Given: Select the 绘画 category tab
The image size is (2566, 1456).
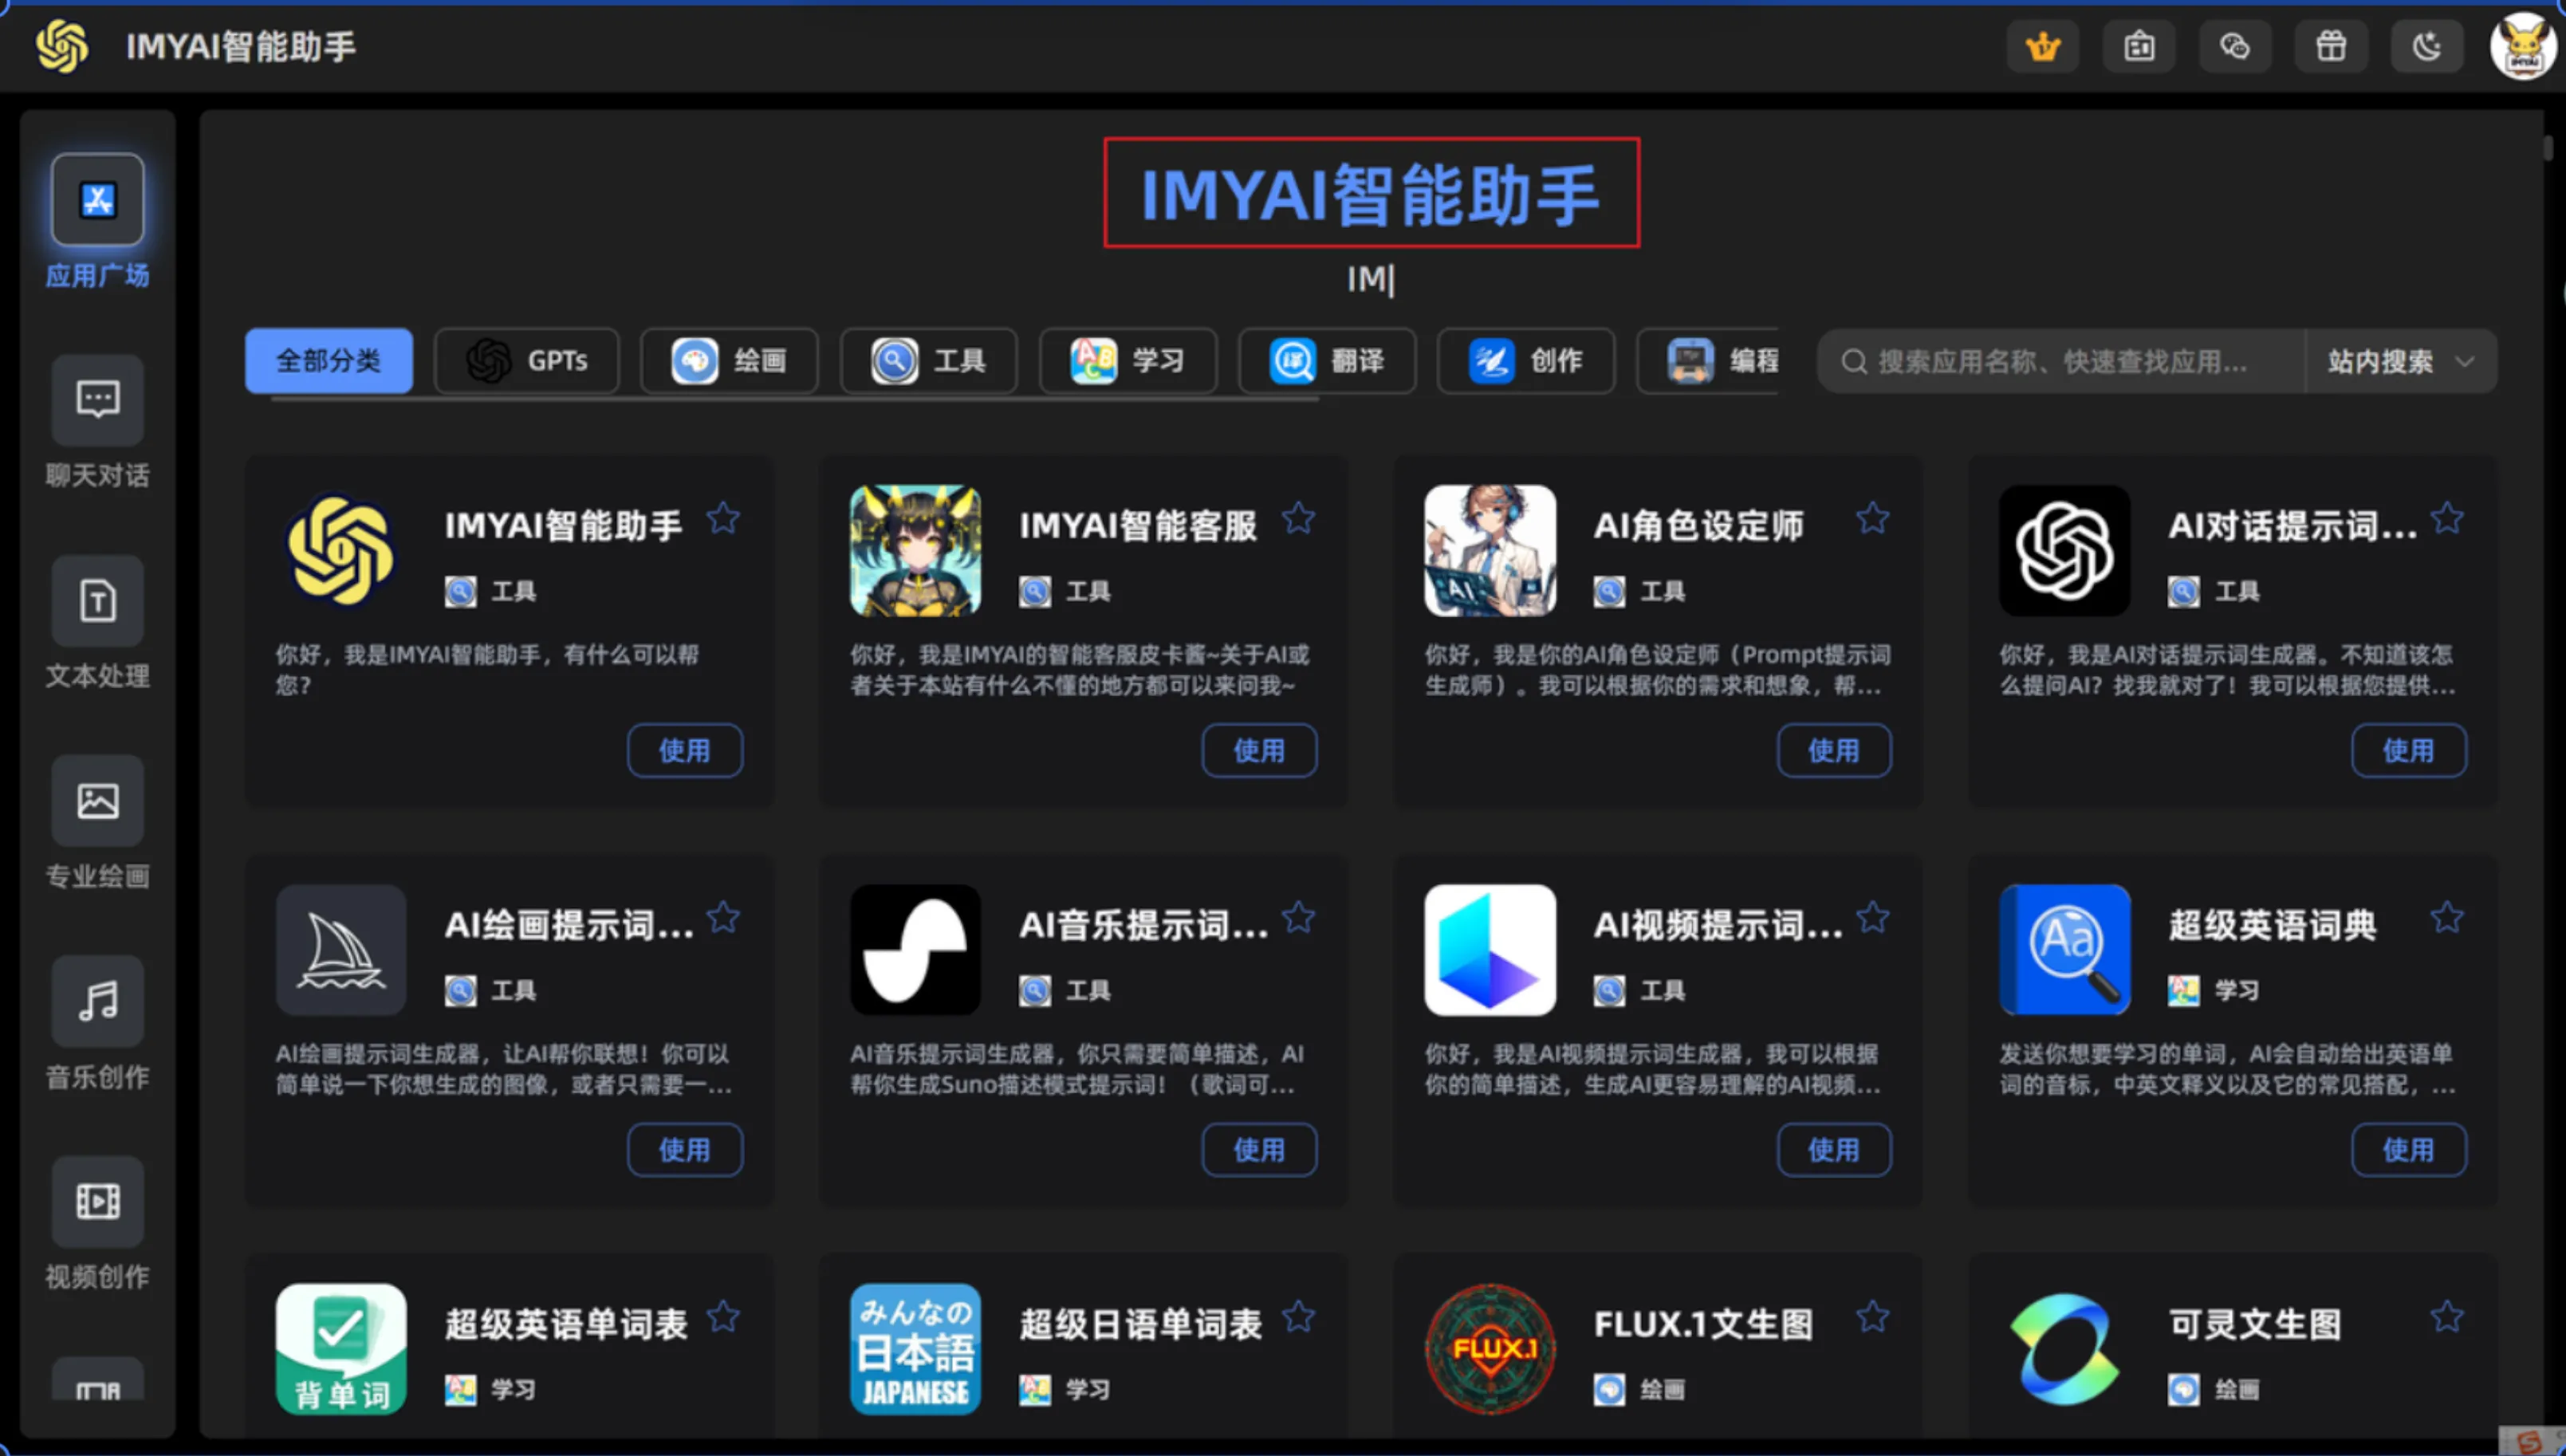Looking at the screenshot, I should point(729,360).
